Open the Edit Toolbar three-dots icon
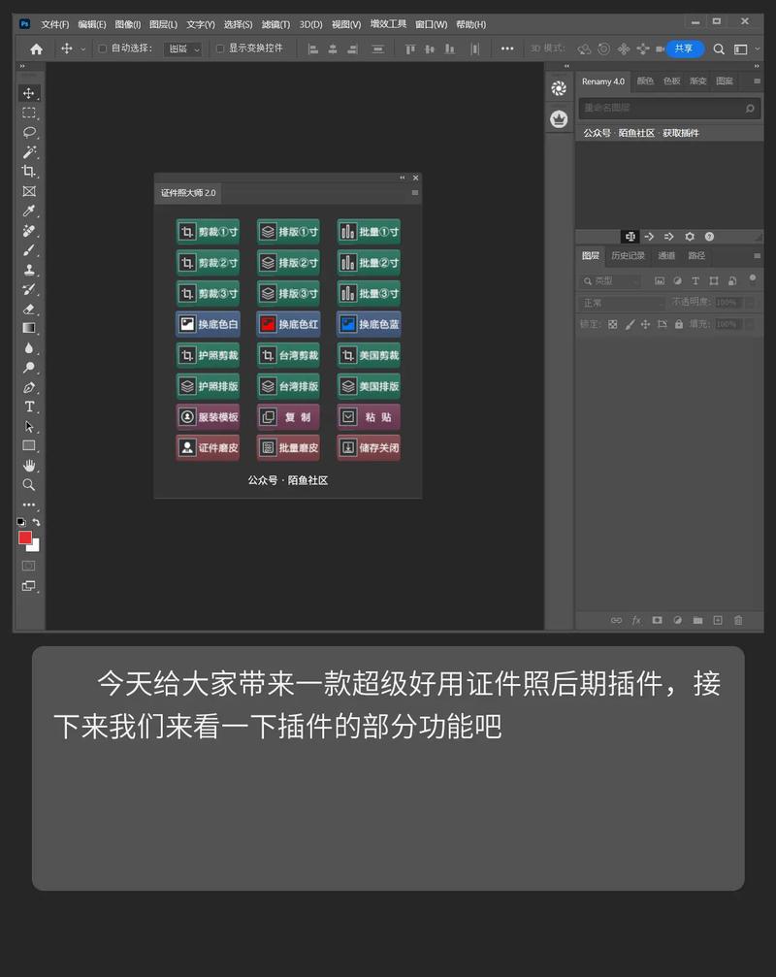 click(x=29, y=505)
